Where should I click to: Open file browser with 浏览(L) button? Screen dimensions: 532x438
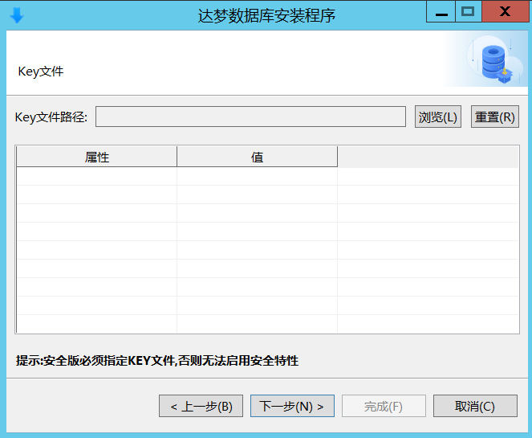437,117
